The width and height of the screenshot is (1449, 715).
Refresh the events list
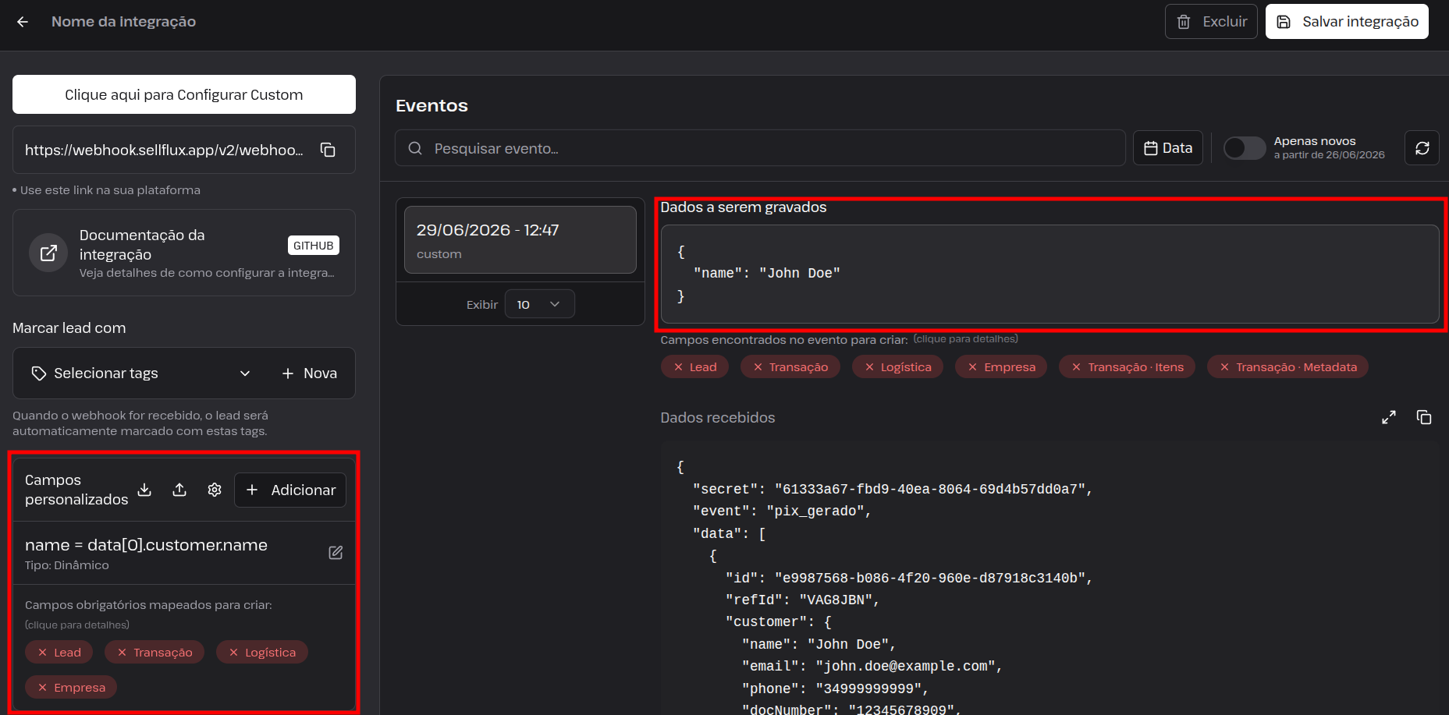(1422, 148)
